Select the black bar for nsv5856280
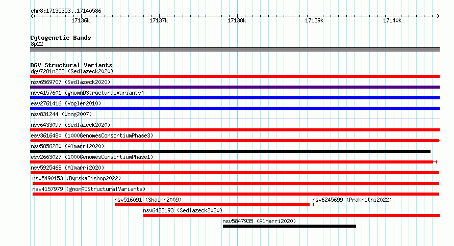The width and height of the screenshot is (454, 246). tap(230, 151)
